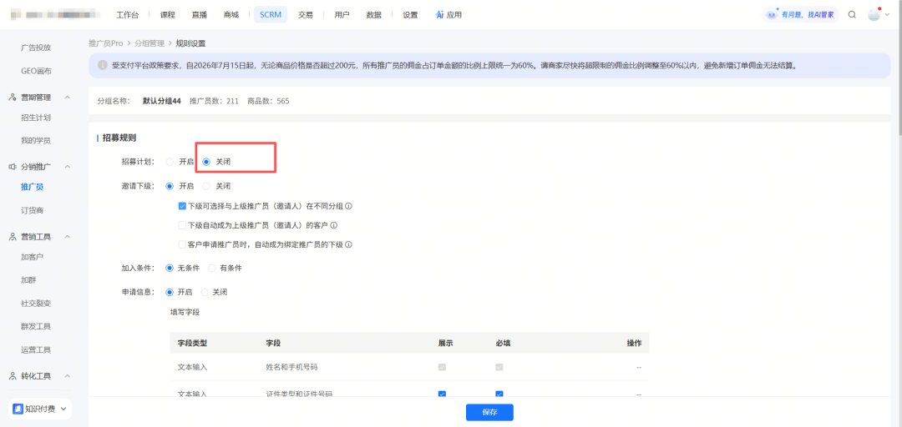This screenshot has height=427, width=902.
Task: Go to 分组管理 breadcrumb
Action: point(149,43)
